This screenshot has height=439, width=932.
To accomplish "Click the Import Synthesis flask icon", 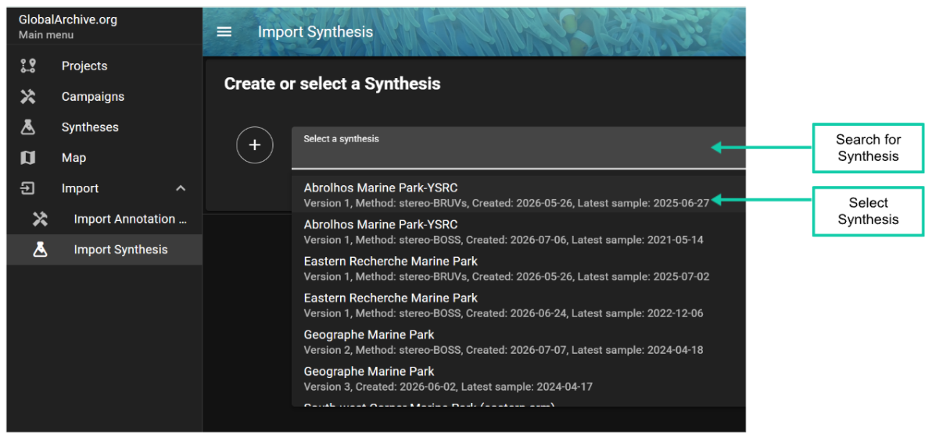I will [x=40, y=249].
